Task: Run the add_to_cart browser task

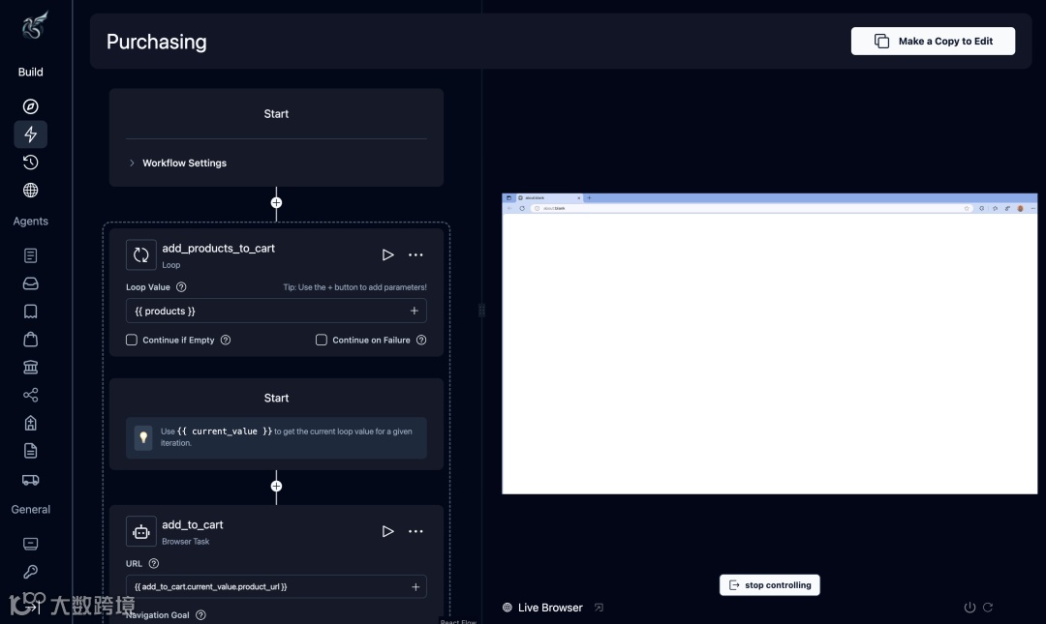Action: click(387, 531)
